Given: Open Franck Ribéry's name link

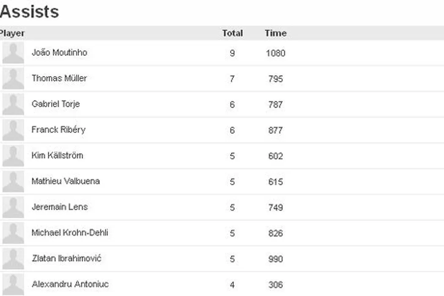Looking at the screenshot, I should tap(58, 130).
